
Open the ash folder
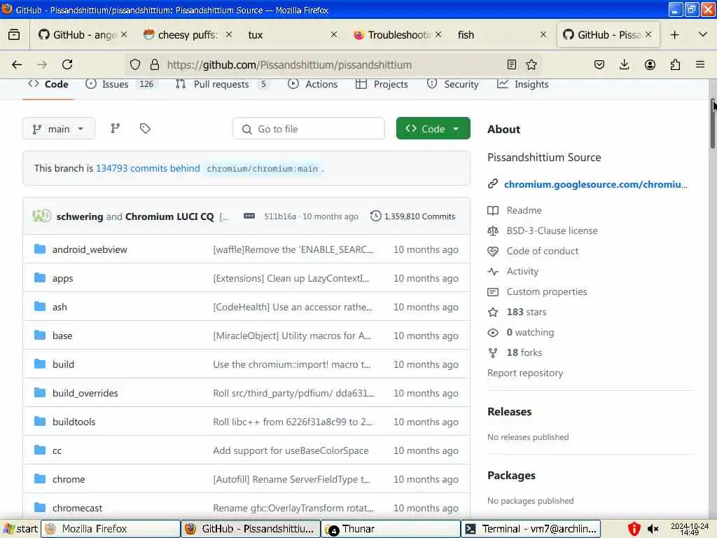pyautogui.click(x=60, y=307)
